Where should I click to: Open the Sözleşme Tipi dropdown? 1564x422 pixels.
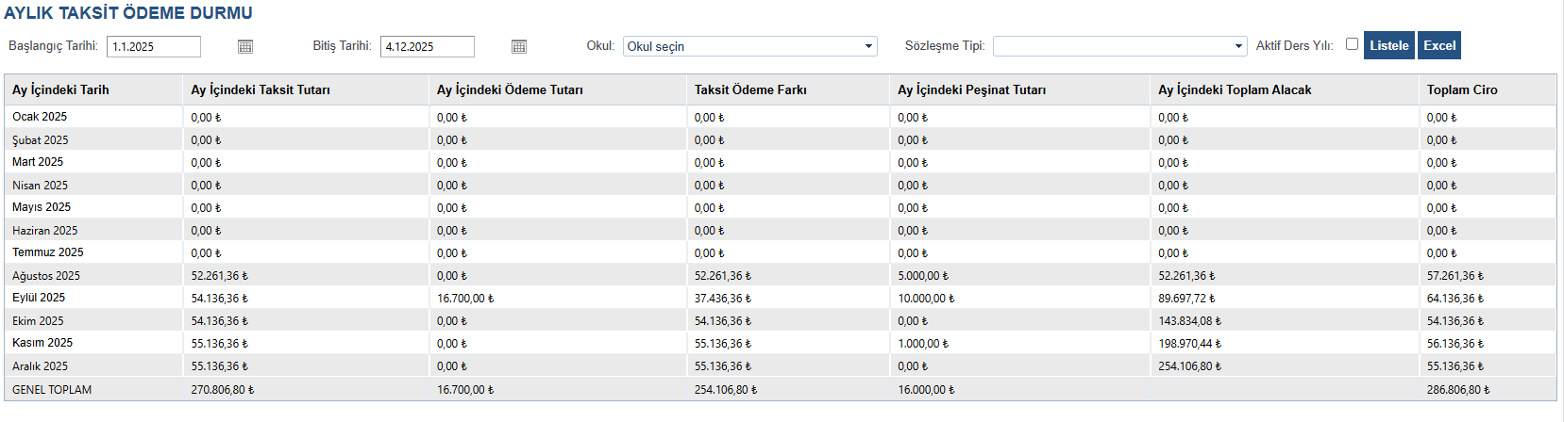pos(1119,46)
